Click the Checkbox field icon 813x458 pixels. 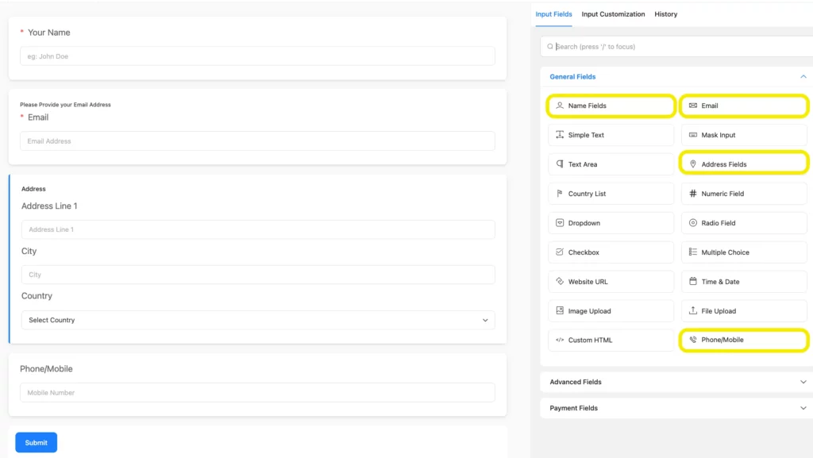(560, 252)
